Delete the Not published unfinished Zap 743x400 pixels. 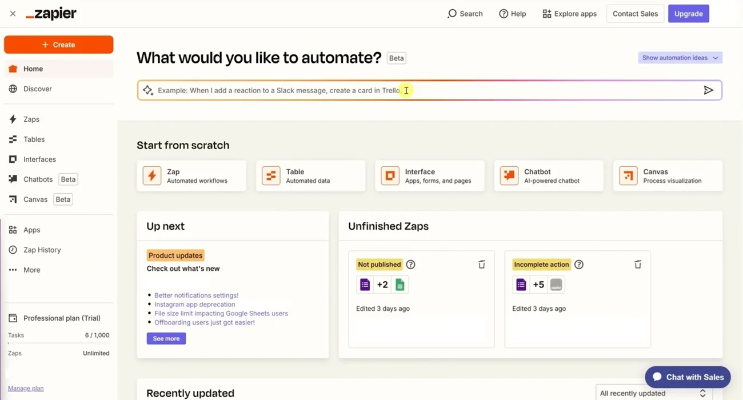click(481, 264)
